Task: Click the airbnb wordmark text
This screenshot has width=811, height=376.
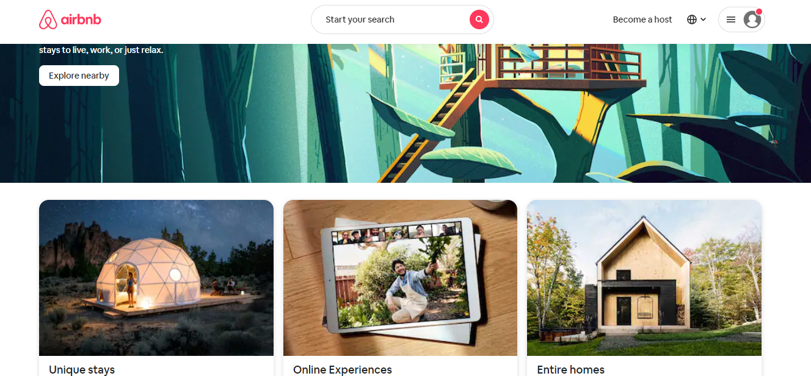Action: pos(81,20)
